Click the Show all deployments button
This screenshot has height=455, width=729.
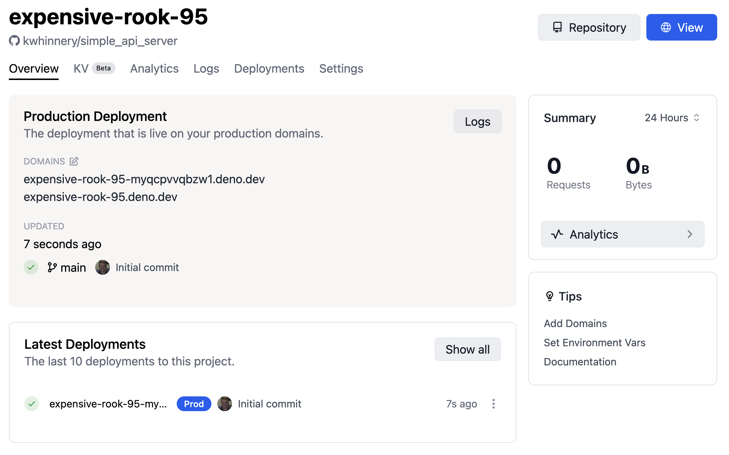coord(467,349)
